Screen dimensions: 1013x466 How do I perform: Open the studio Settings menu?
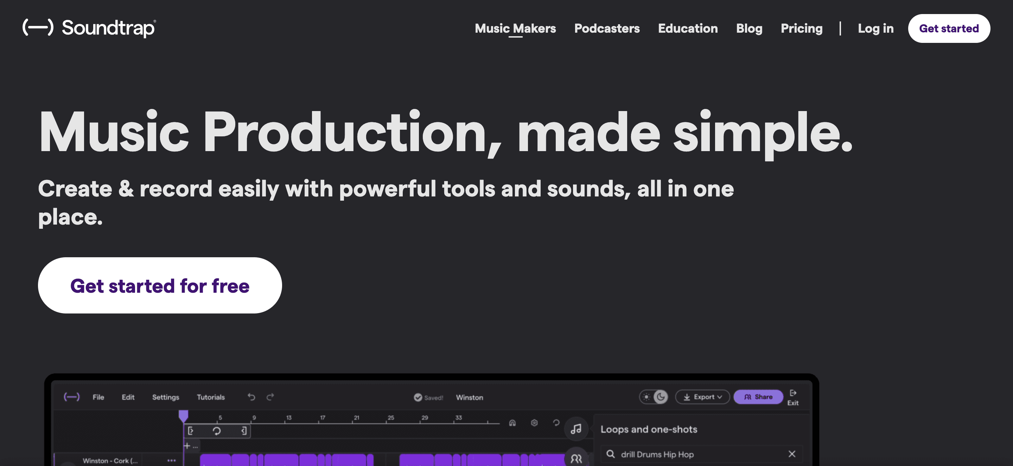pyautogui.click(x=166, y=397)
